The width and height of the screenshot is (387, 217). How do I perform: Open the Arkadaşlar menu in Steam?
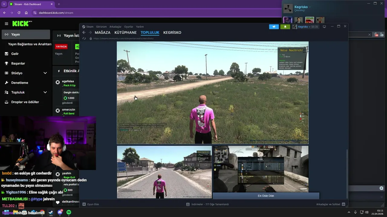[x=115, y=27]
